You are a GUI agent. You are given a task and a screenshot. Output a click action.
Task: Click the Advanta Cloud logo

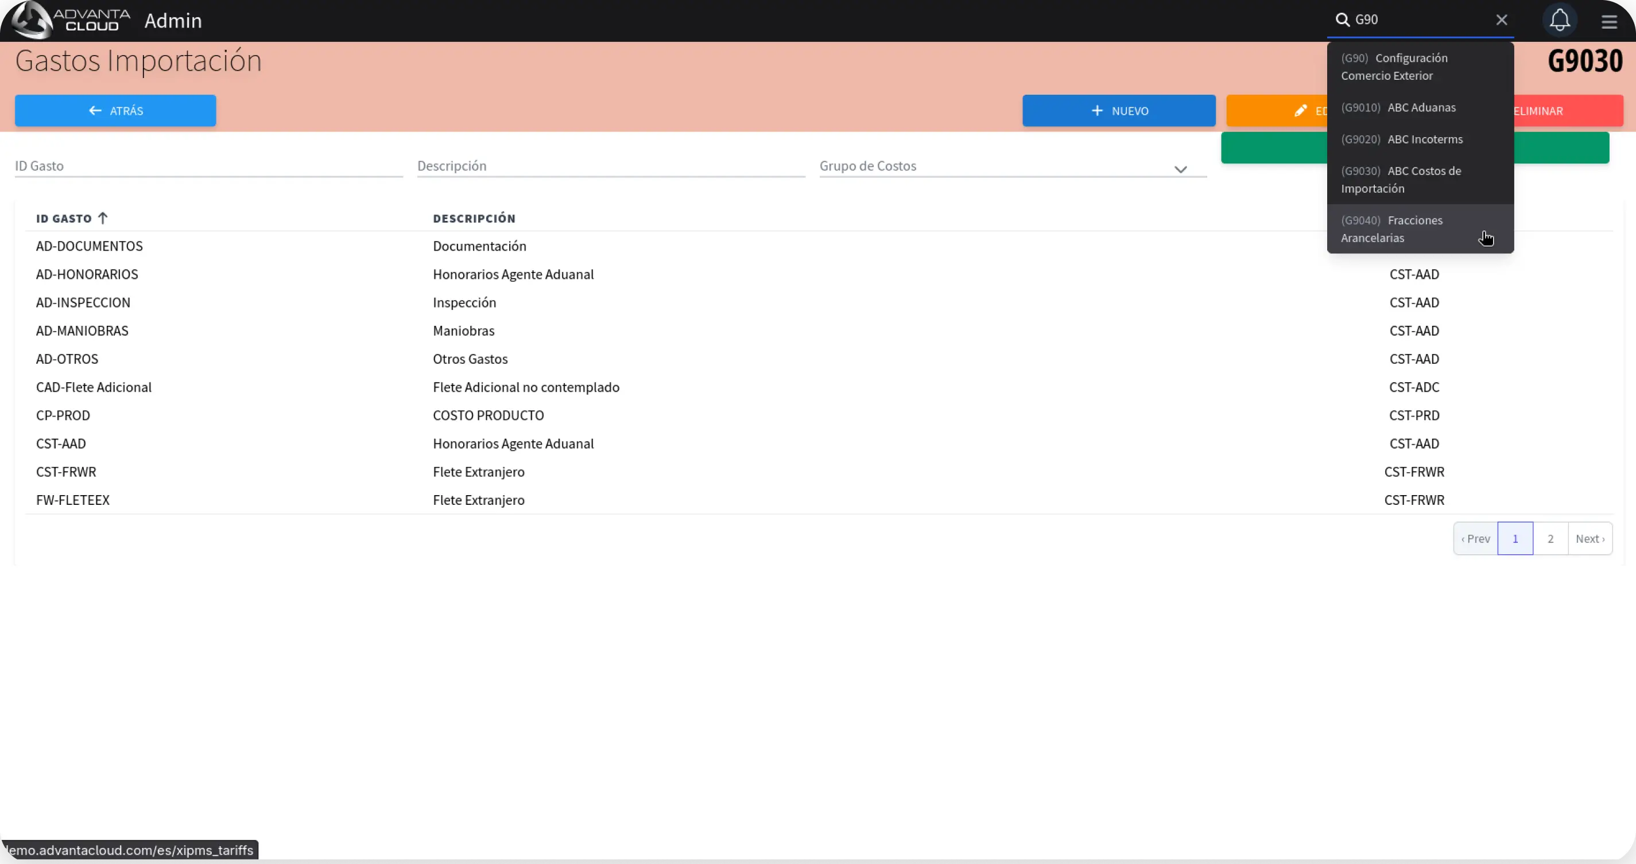71,20
